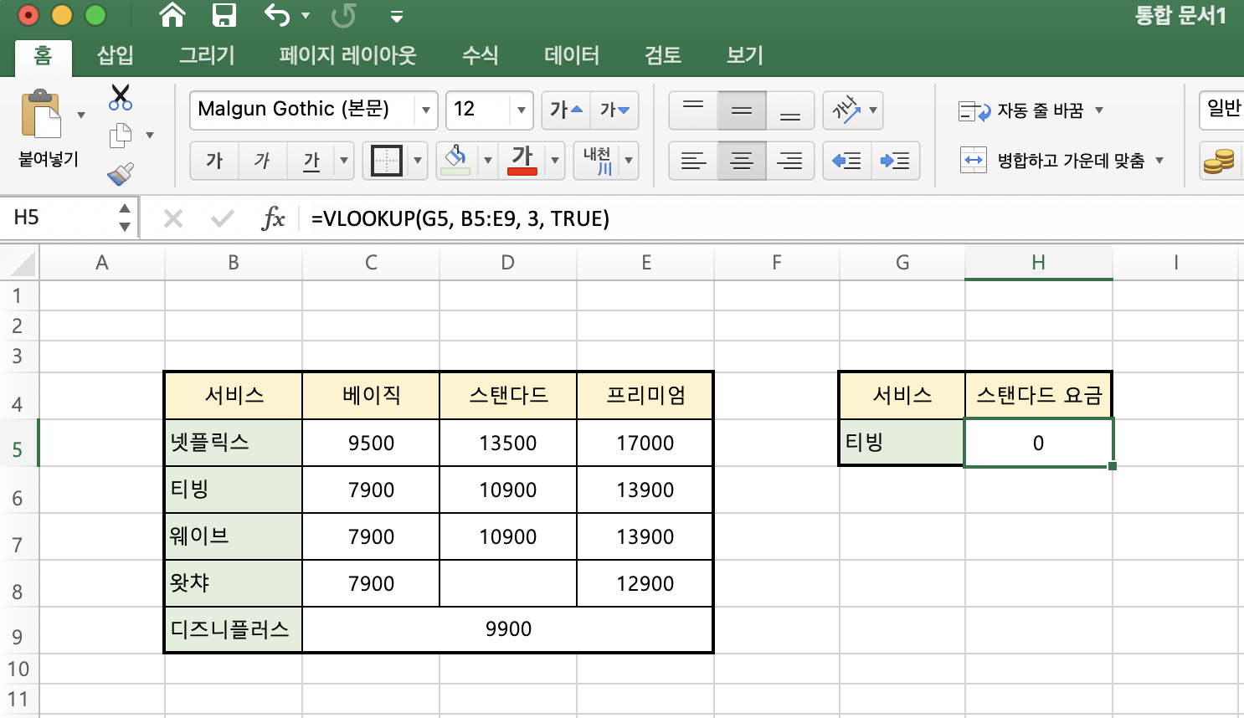Confirm formula entry with checkmark icon
The image size is (1244, 718).
[x=223, y=219]
